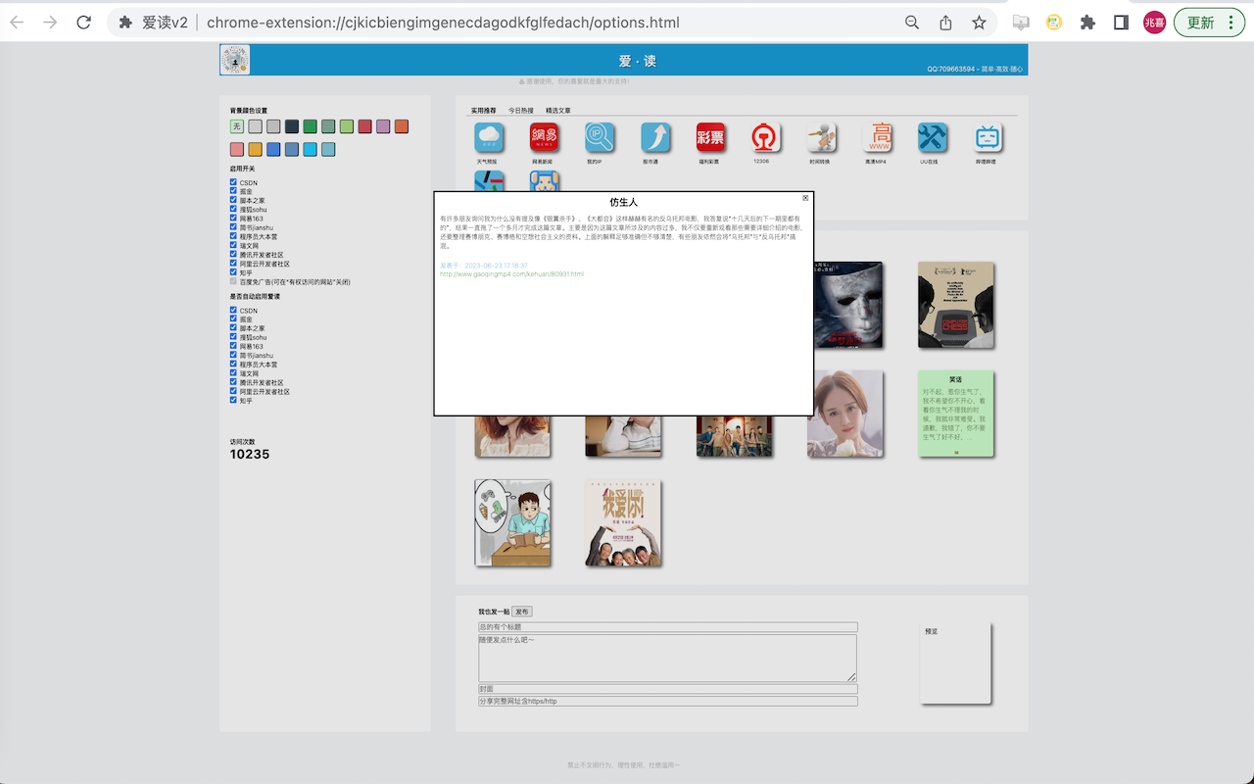Click the 预览 preview card

(x=955, y=662)
